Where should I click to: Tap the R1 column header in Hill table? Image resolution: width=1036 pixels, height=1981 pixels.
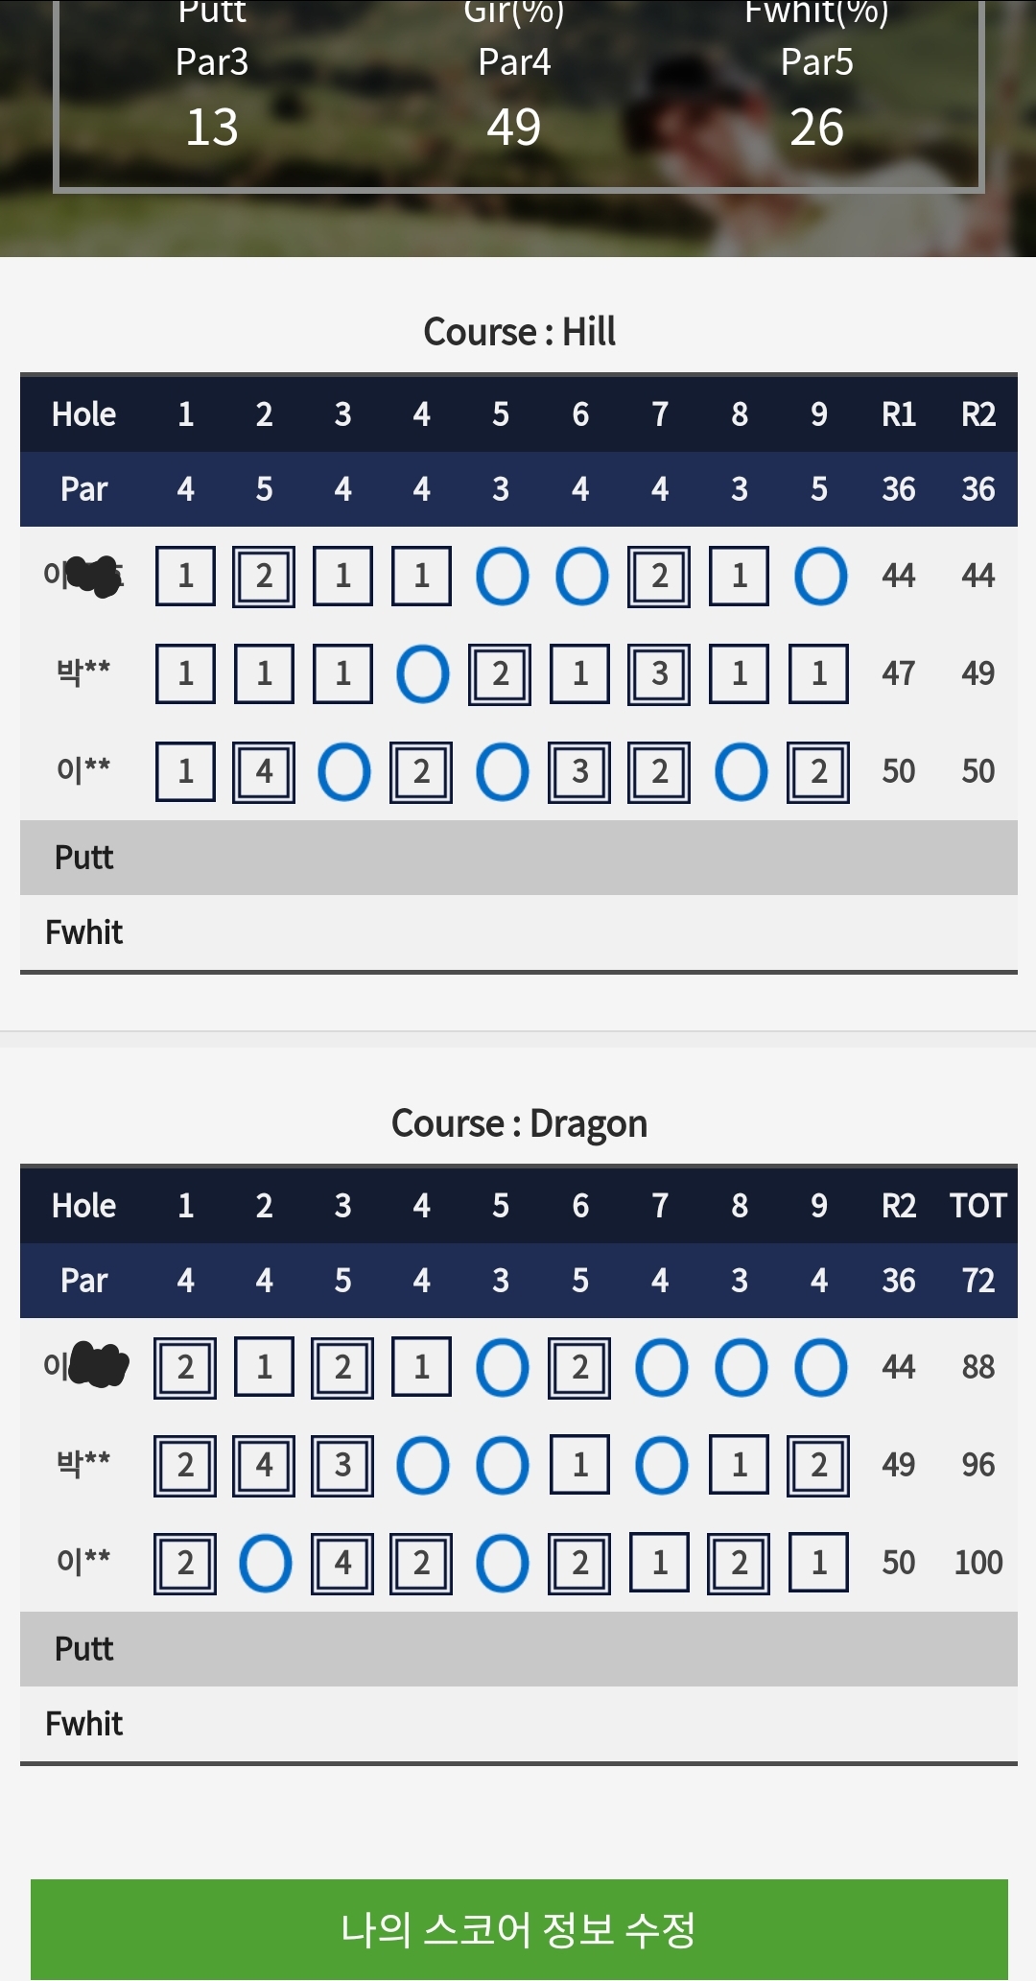[899, 414]
